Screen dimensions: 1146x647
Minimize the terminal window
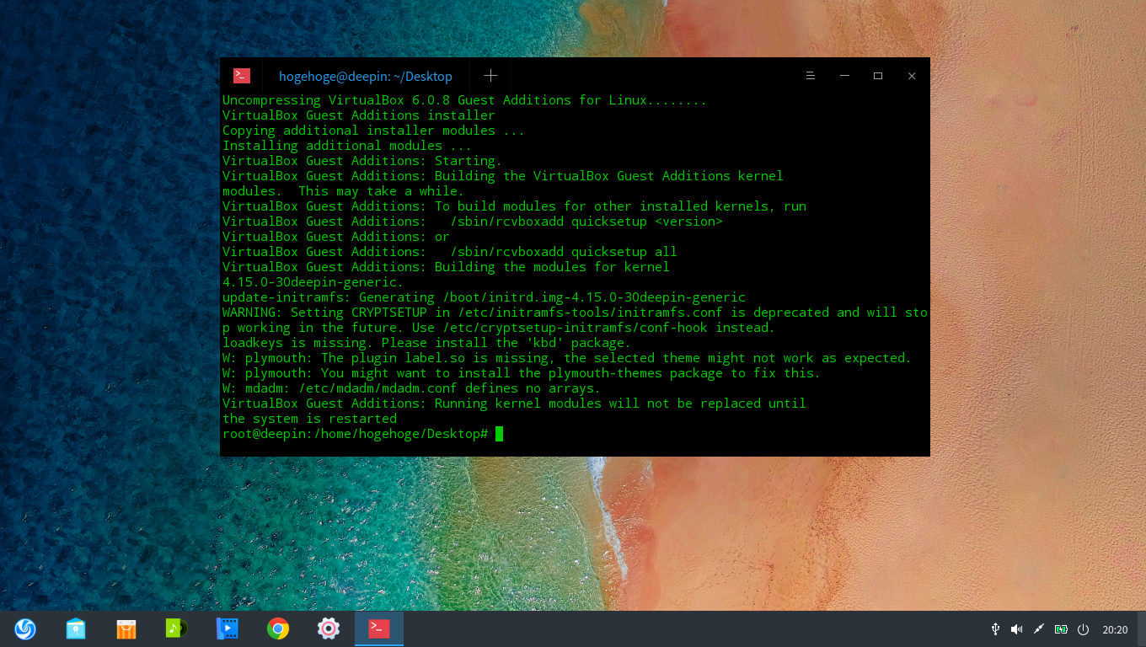pyautogui.click(x=844, y=76)
